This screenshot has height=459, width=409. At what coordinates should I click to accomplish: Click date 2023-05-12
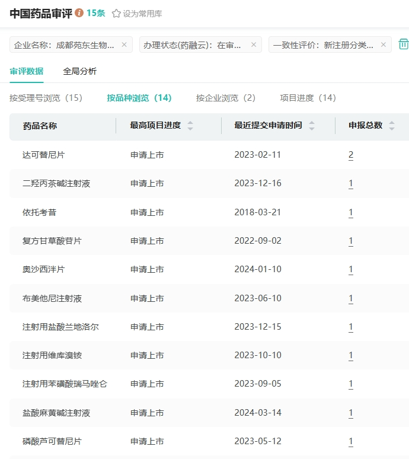pyautogui.click(x=257, y=441)
